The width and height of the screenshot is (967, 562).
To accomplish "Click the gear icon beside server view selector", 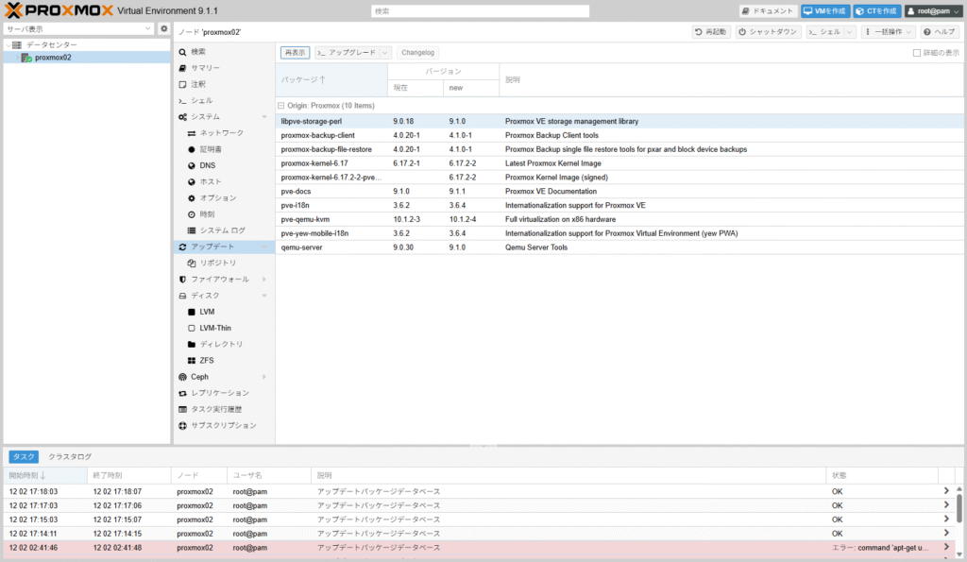I will point(163,29).
